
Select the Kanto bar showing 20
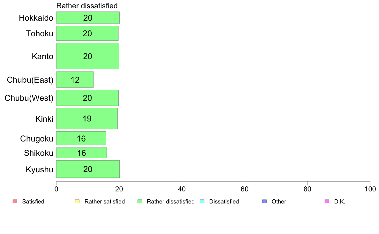[88, 56]
